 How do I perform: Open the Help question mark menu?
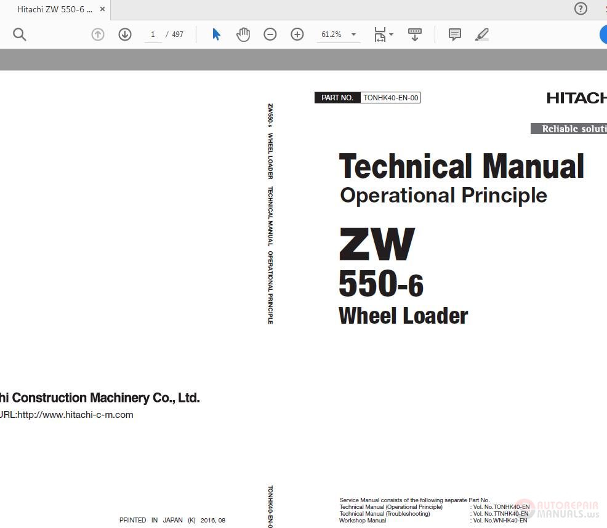(x=581, y=9)
